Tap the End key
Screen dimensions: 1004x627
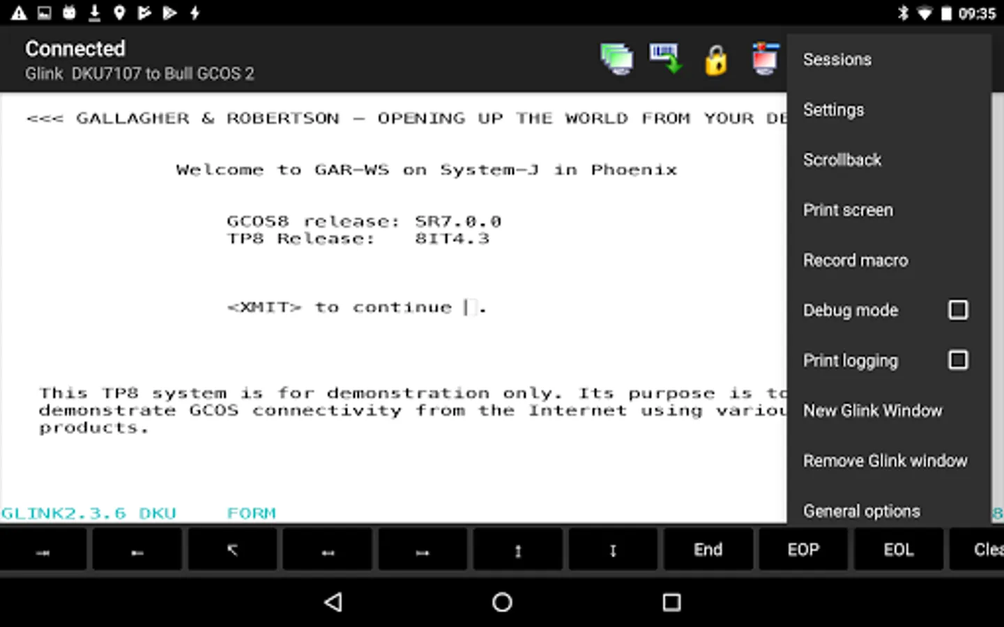pos(708,550)
